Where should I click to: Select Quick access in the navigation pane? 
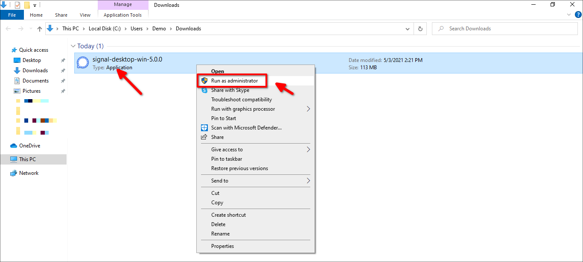tap(34, 50)
